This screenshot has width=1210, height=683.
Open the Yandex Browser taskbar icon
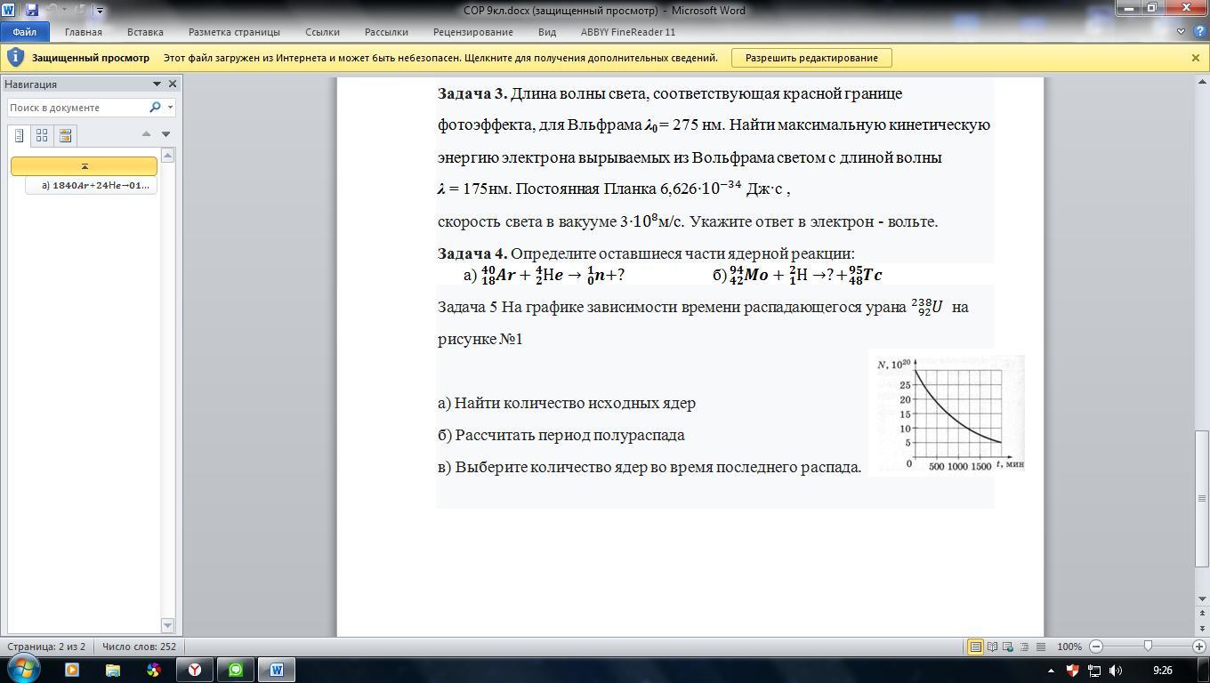(194, 670)
